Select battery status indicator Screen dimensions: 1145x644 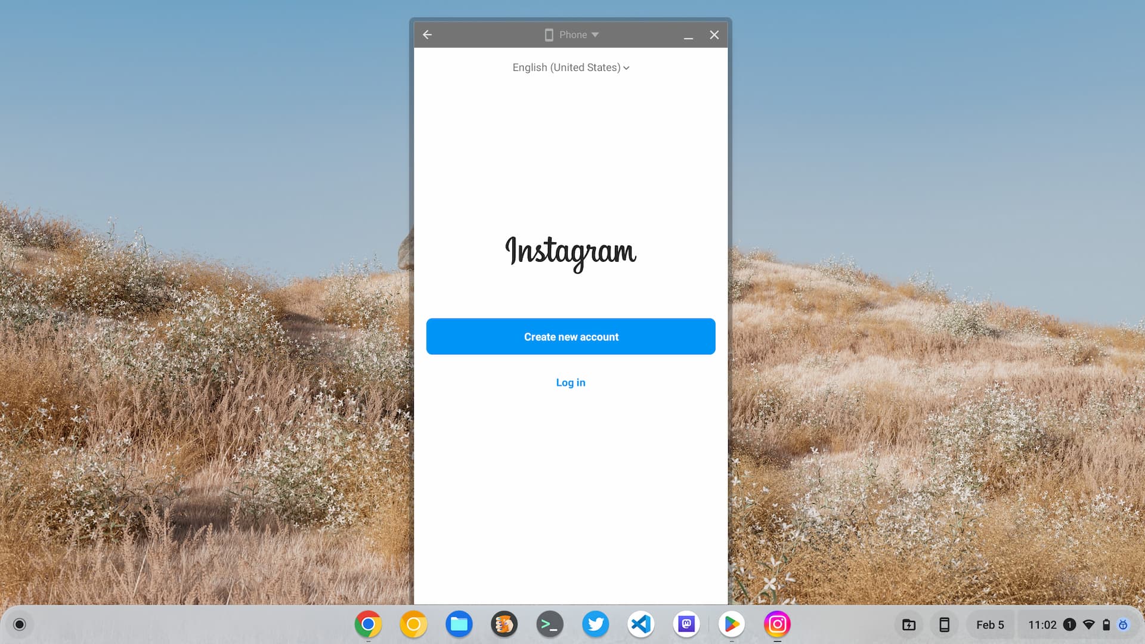[x=1106, y=624]
